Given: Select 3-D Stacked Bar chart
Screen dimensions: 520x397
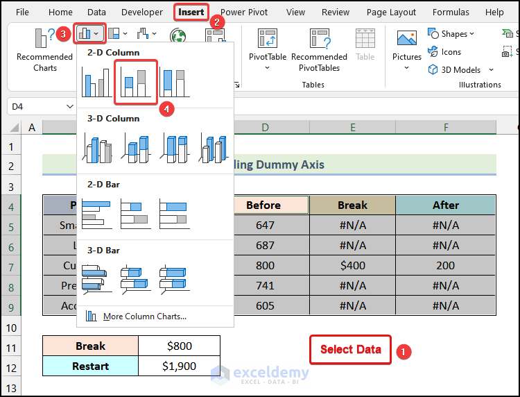Looking at the screenshot, I should 136,280.
